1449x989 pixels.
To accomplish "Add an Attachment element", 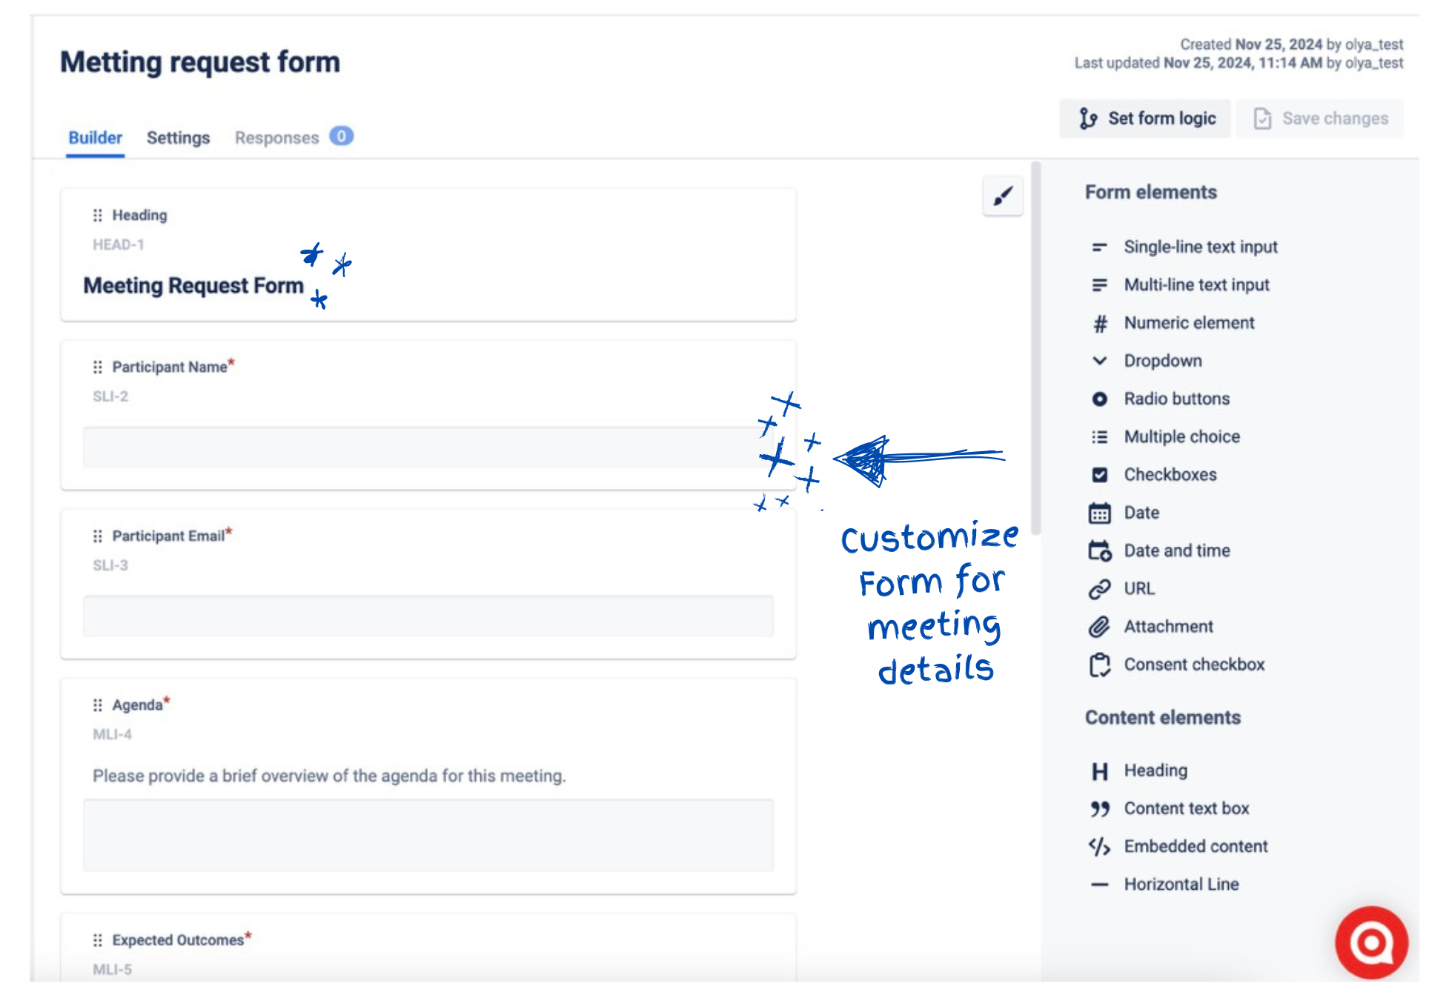I will coord(1167,627).
